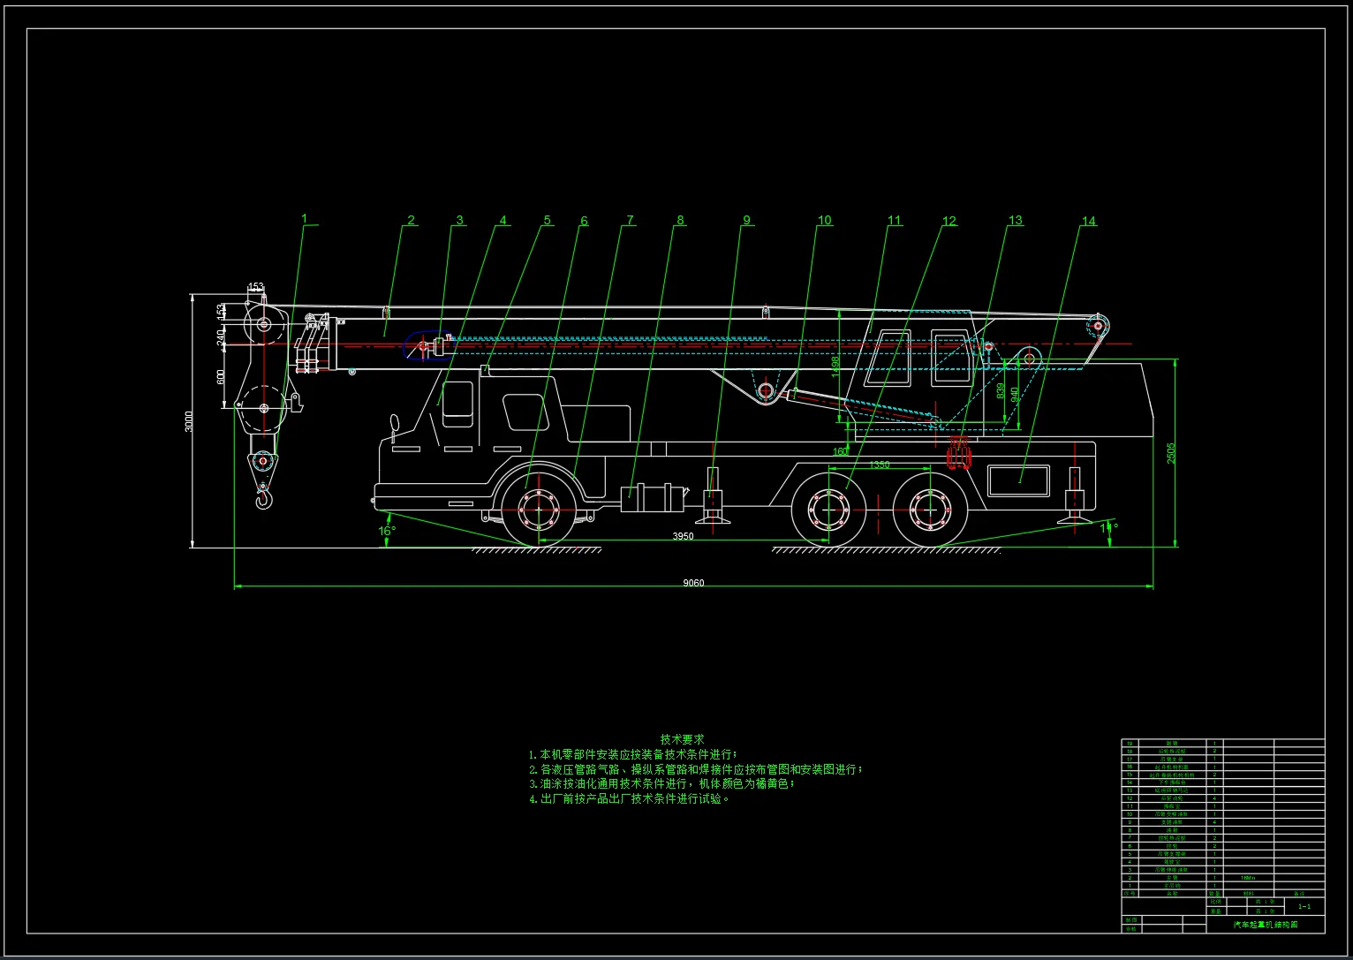Select the sheet number 1-1 in title block
Screen dimensions: 1353x960
click(1304, 906)
